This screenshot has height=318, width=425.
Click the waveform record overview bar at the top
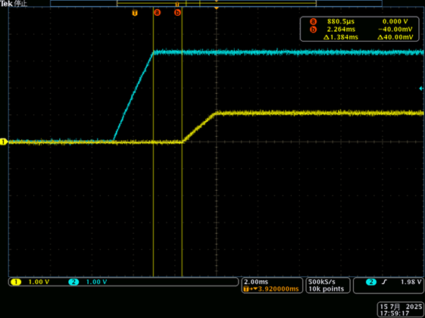coord(216,3)
